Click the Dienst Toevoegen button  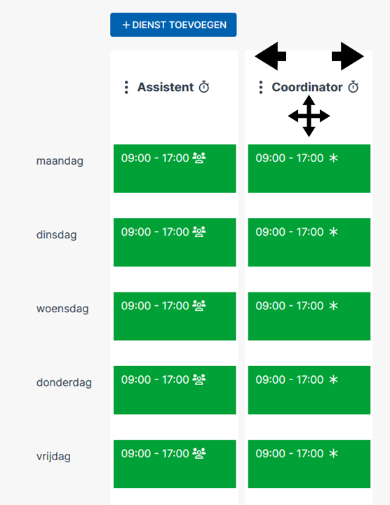pyautogui.click(x=173, y=25)
